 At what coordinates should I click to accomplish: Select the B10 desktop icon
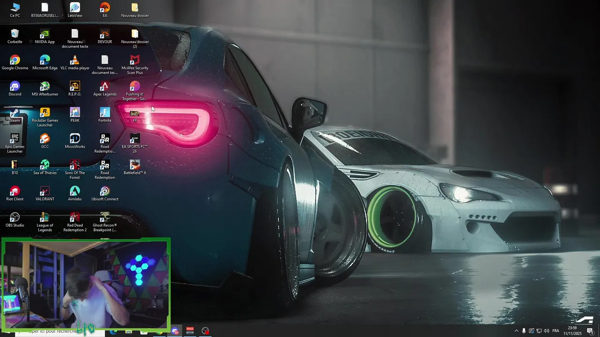(x=15, y=168)
